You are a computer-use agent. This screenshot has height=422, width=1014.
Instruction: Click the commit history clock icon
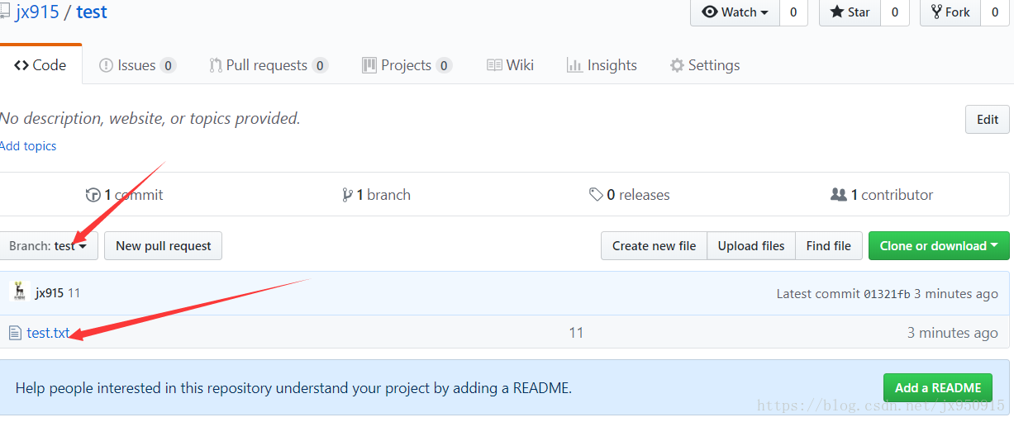click(93, 195)
